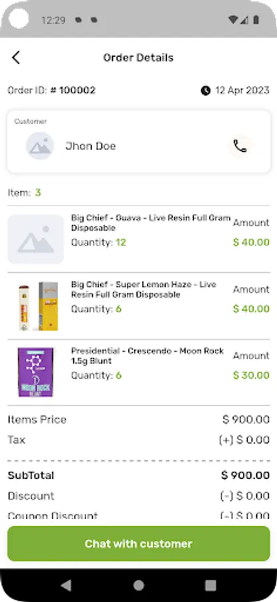Open the Super Lemon Haze product image
The image size is (277, 602).
(38, 306)
